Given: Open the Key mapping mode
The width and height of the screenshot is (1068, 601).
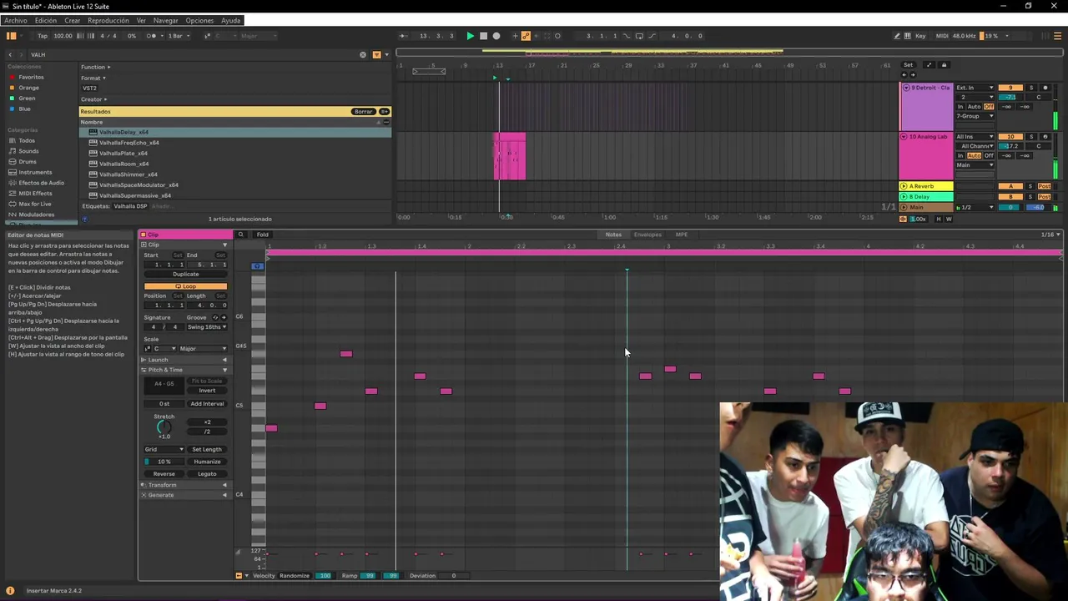Looking at the screenshot, I should coord(920,36).
